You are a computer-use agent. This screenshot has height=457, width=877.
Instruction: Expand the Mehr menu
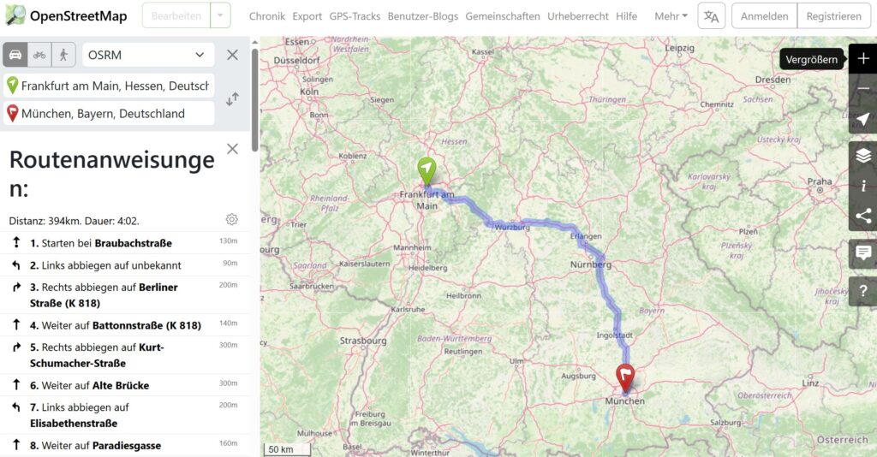pyautogui.click(x=671, y=16)
